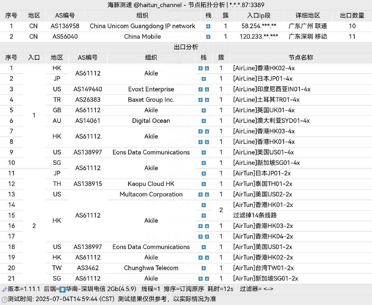Click IPv6 badge for [AirLine]香港HK02-4x

(207, 68)
